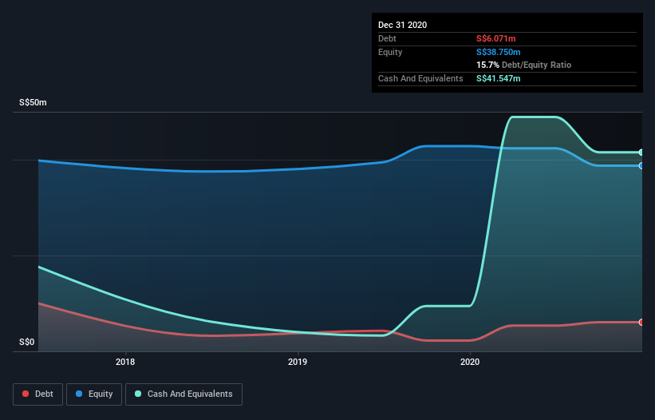655x420 pixels.
Task: Click the teal Cash legend dot
Action: [138, 394]
